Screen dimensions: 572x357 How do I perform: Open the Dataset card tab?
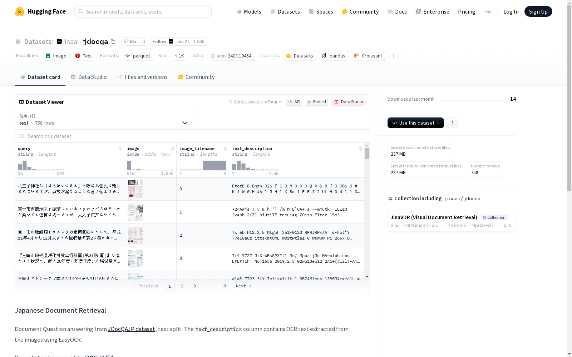click(x=40, y=77)
